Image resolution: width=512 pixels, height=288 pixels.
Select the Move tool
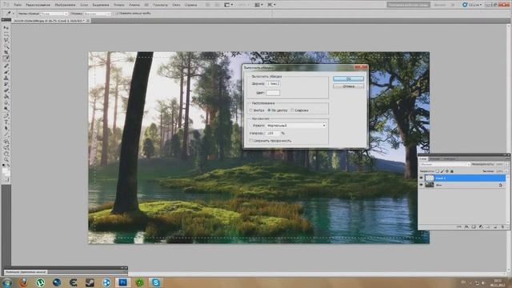click(x=6, y=28)
